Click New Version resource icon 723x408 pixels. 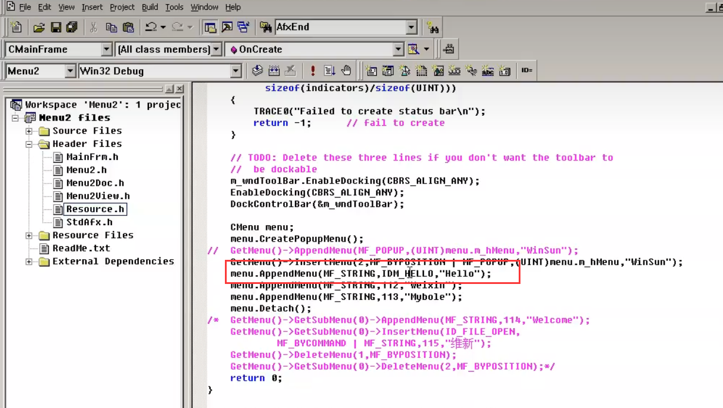[505, 71]
